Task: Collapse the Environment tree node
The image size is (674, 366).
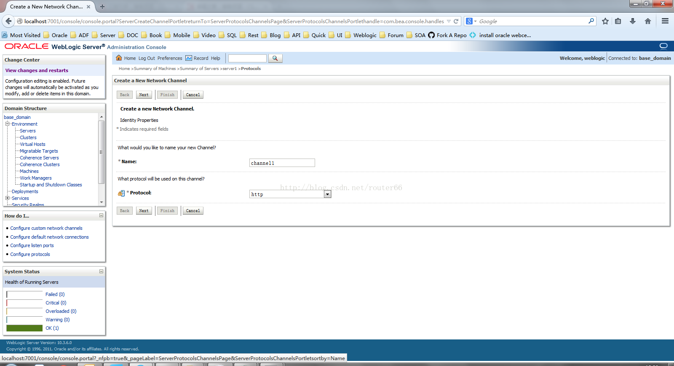Action: [x=7, y=124]
